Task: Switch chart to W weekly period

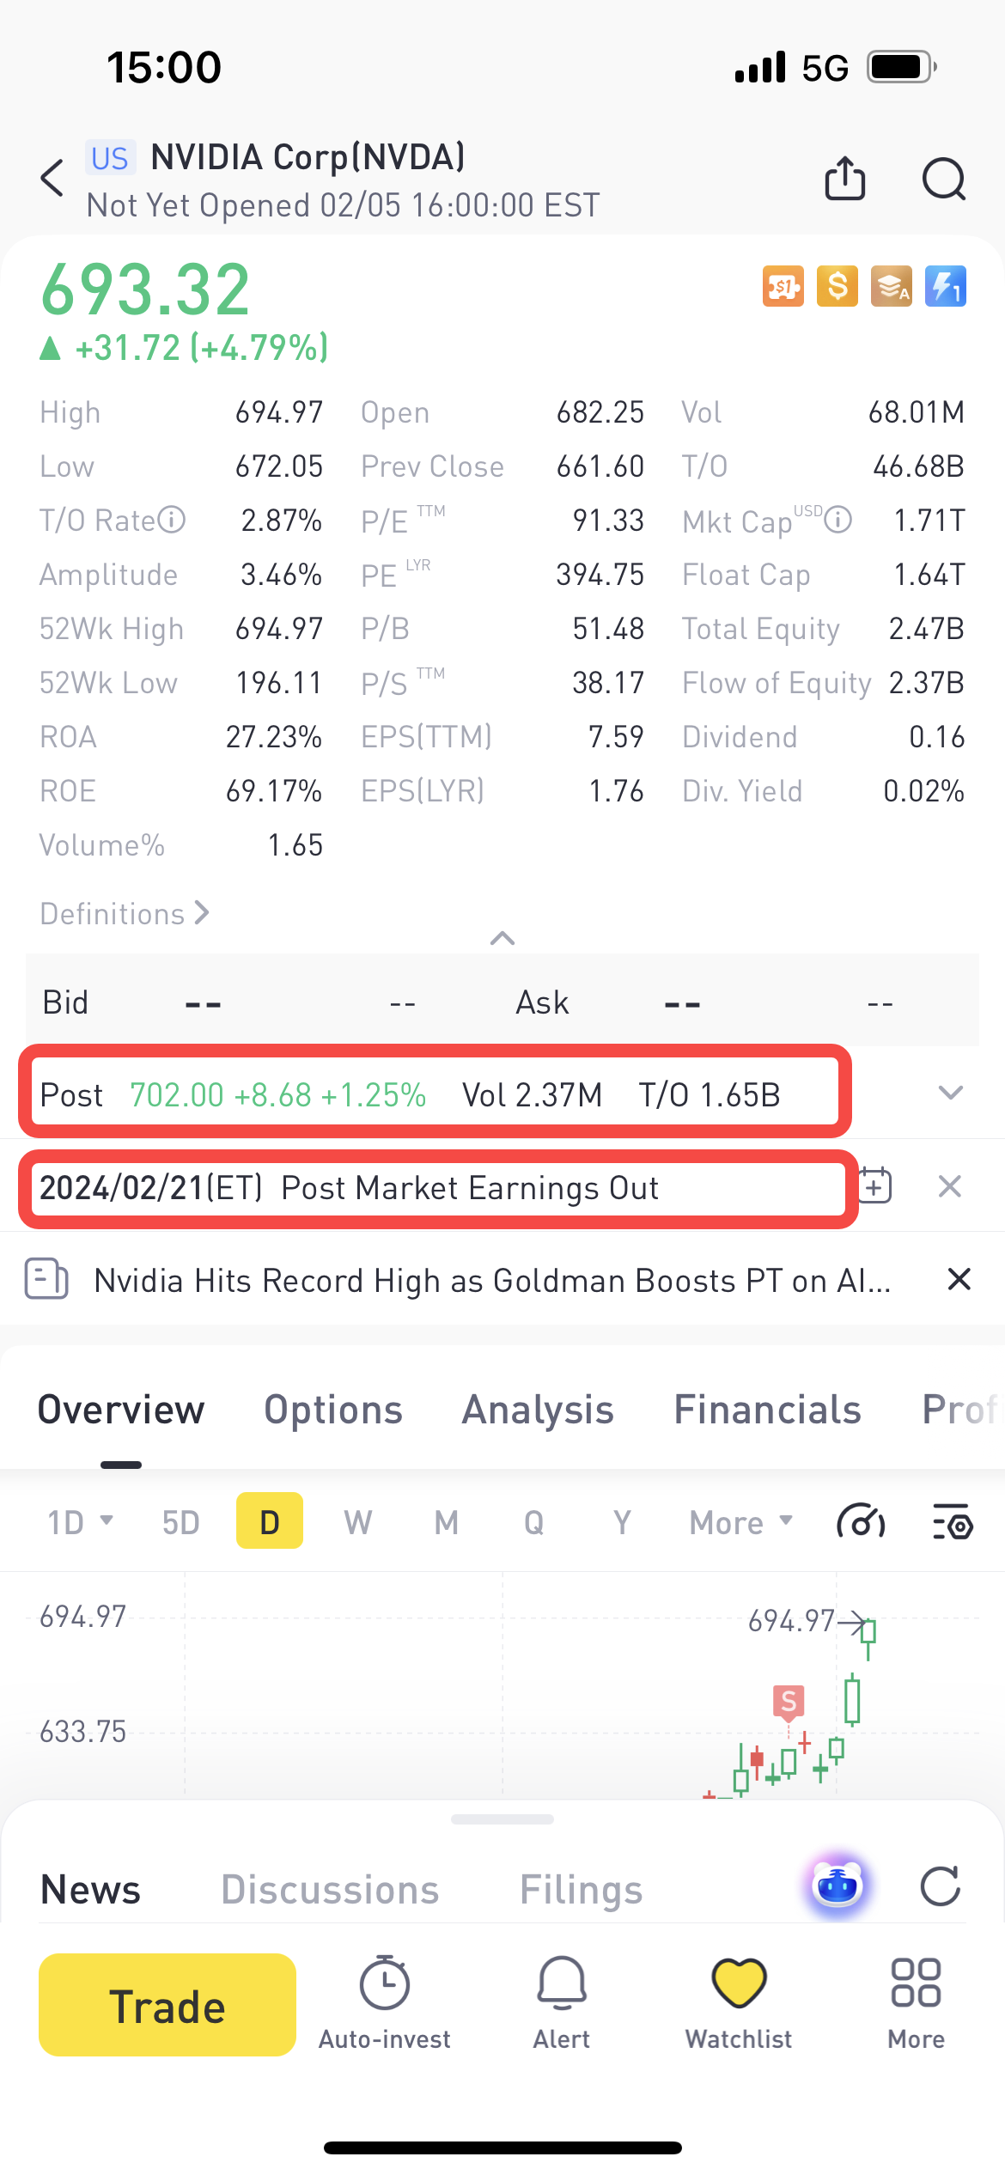Action: coord(358,1522)
